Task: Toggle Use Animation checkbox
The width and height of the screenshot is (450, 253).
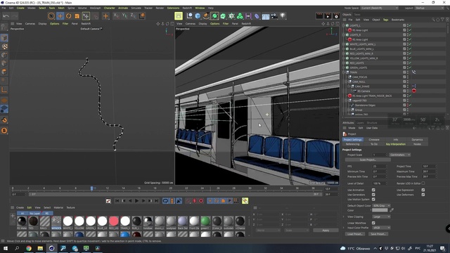Action: click(373, 190)
